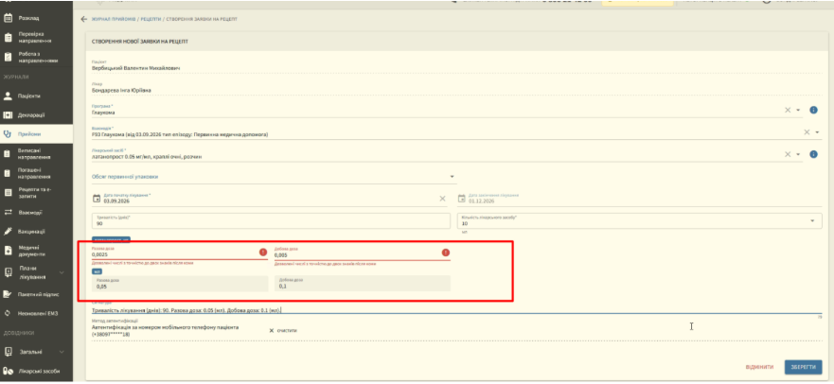Click the back arrow beside the breadcrumb
The width and height of the screenshot is (834, 384).
point(83,19)
